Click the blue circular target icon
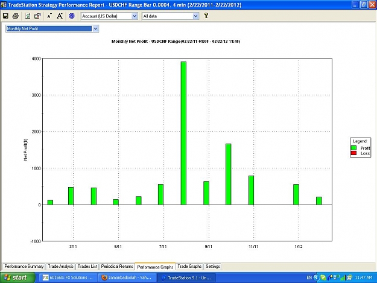 72,16
